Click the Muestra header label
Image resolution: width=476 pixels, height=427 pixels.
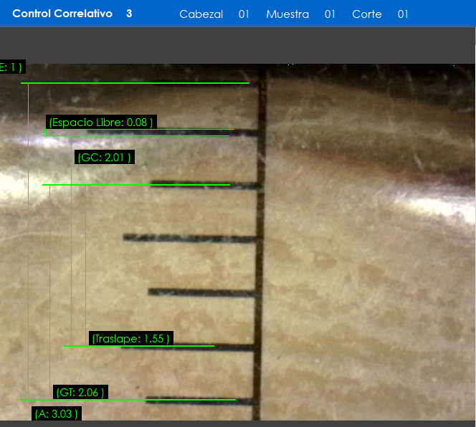[x=287, y=14]
